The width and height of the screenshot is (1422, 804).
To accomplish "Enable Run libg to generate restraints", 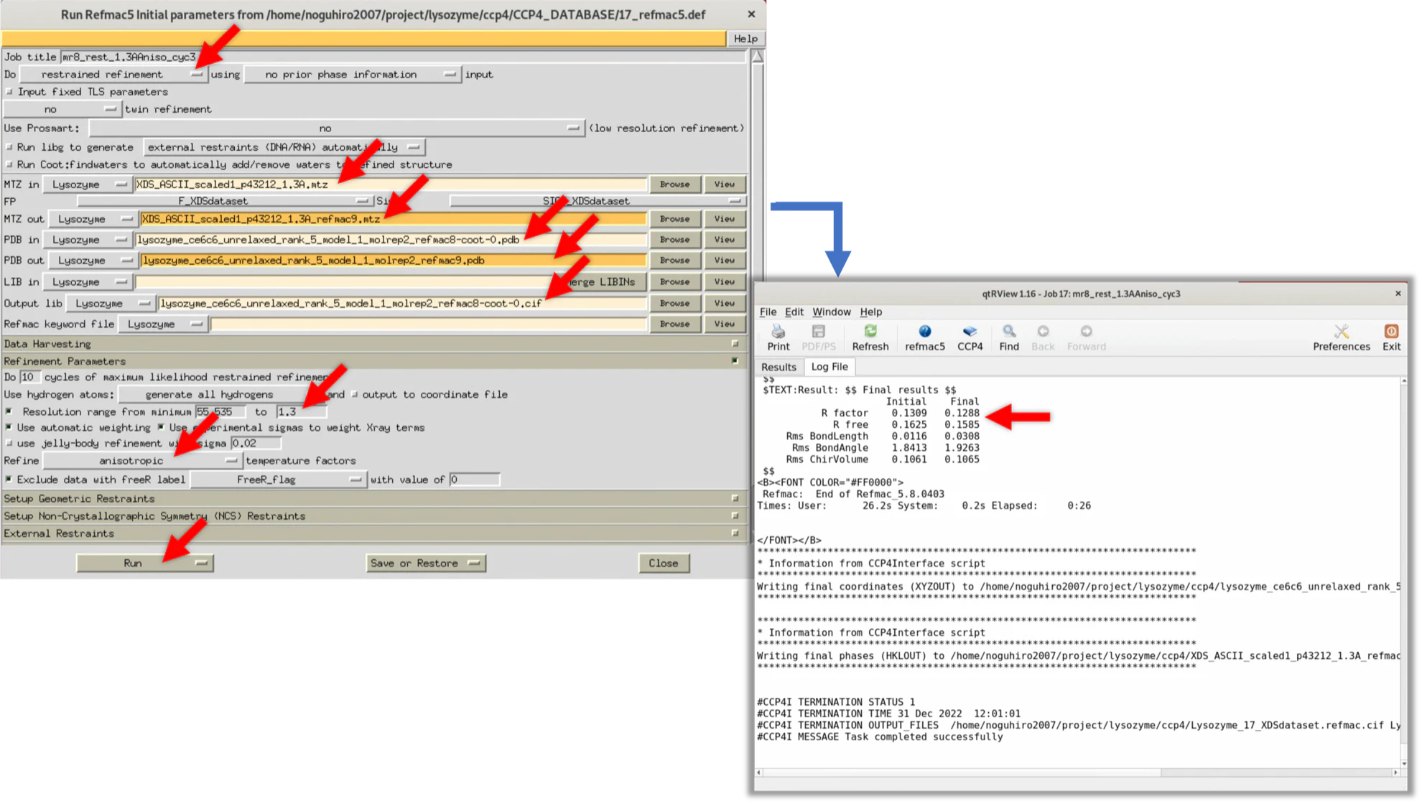I will (9, 147).
